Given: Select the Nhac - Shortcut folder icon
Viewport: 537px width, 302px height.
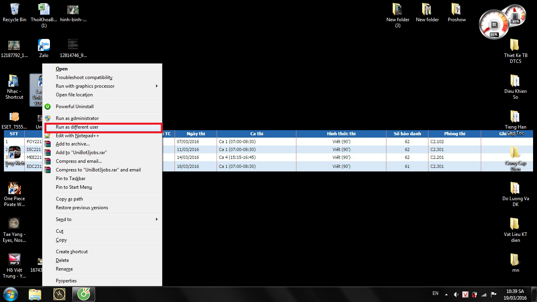Looking at the screenshot, I should pyautogui.click(x=15, y=87).
